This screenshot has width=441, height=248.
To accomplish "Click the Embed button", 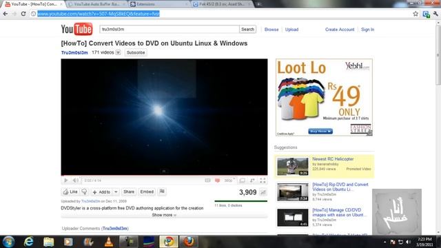I will (x=147, y=192).
